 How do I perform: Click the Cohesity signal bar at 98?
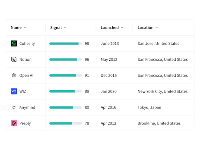tap(66, 44)
